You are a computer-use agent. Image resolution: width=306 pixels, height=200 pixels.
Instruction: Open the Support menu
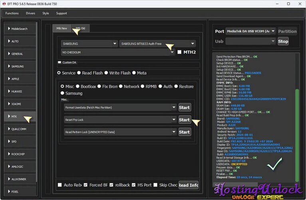tap(62, 13)
